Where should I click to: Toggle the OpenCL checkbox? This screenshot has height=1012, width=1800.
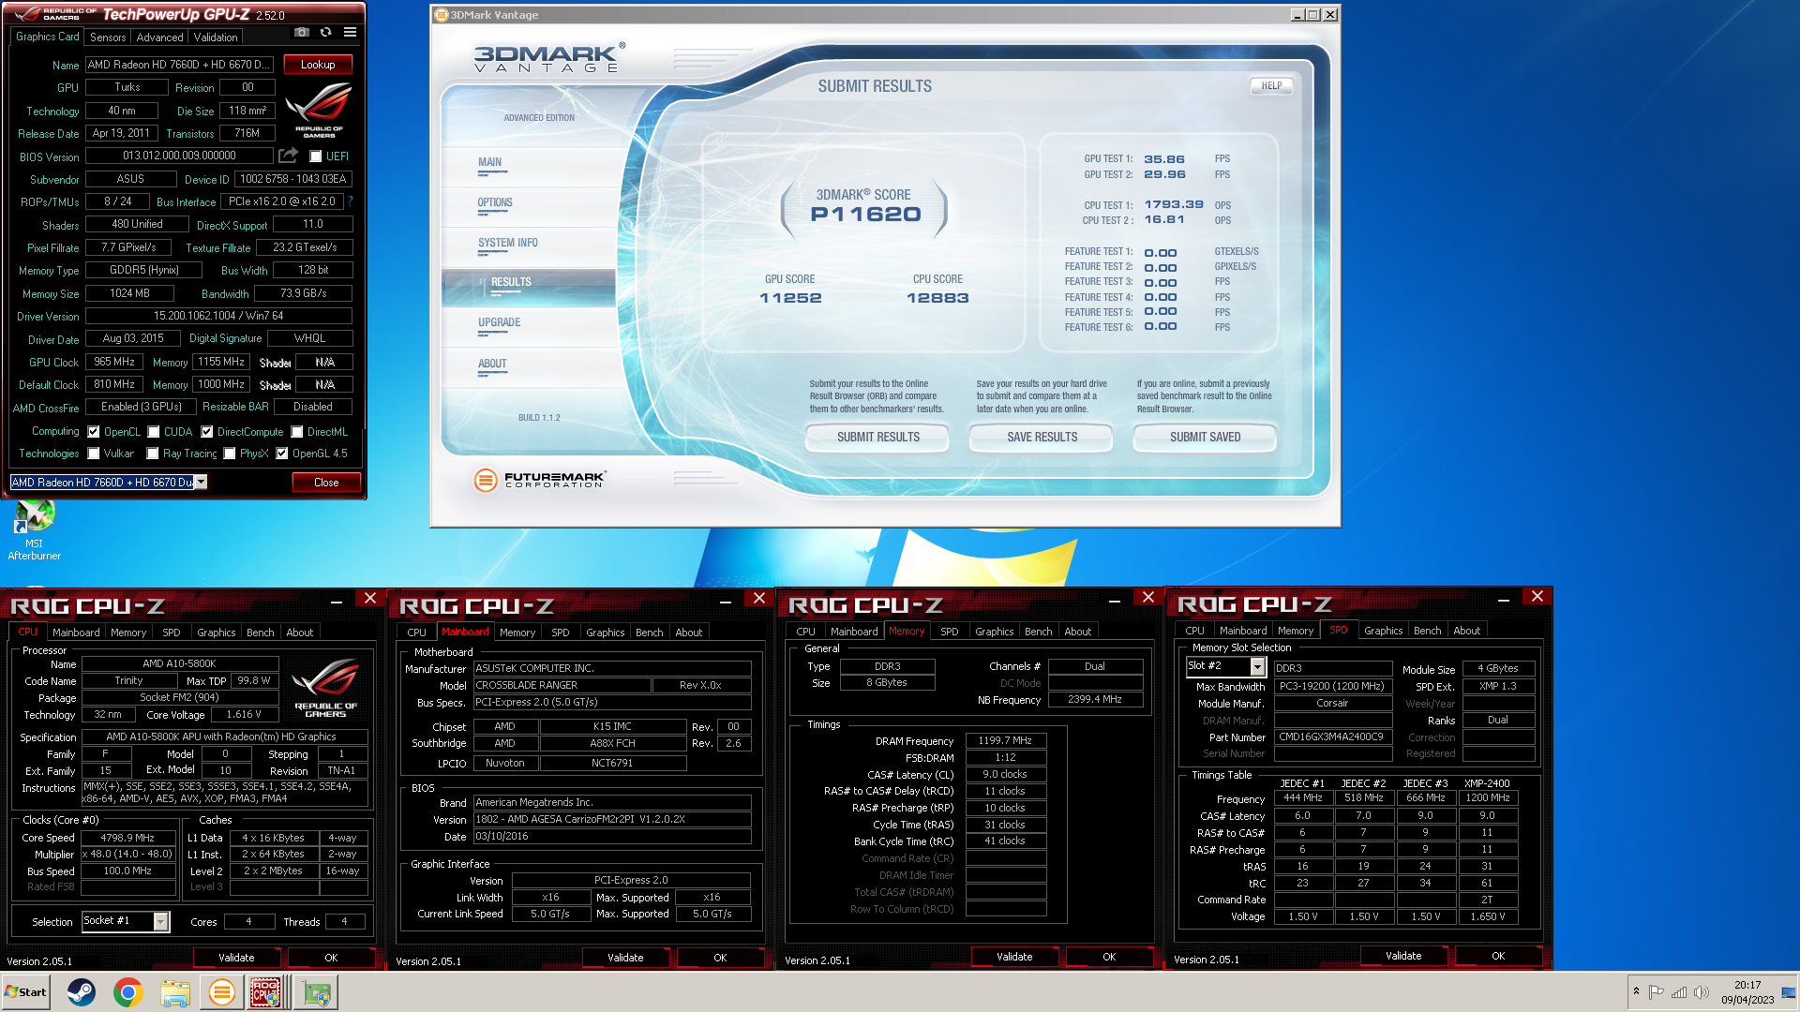(x=94, y=432)
